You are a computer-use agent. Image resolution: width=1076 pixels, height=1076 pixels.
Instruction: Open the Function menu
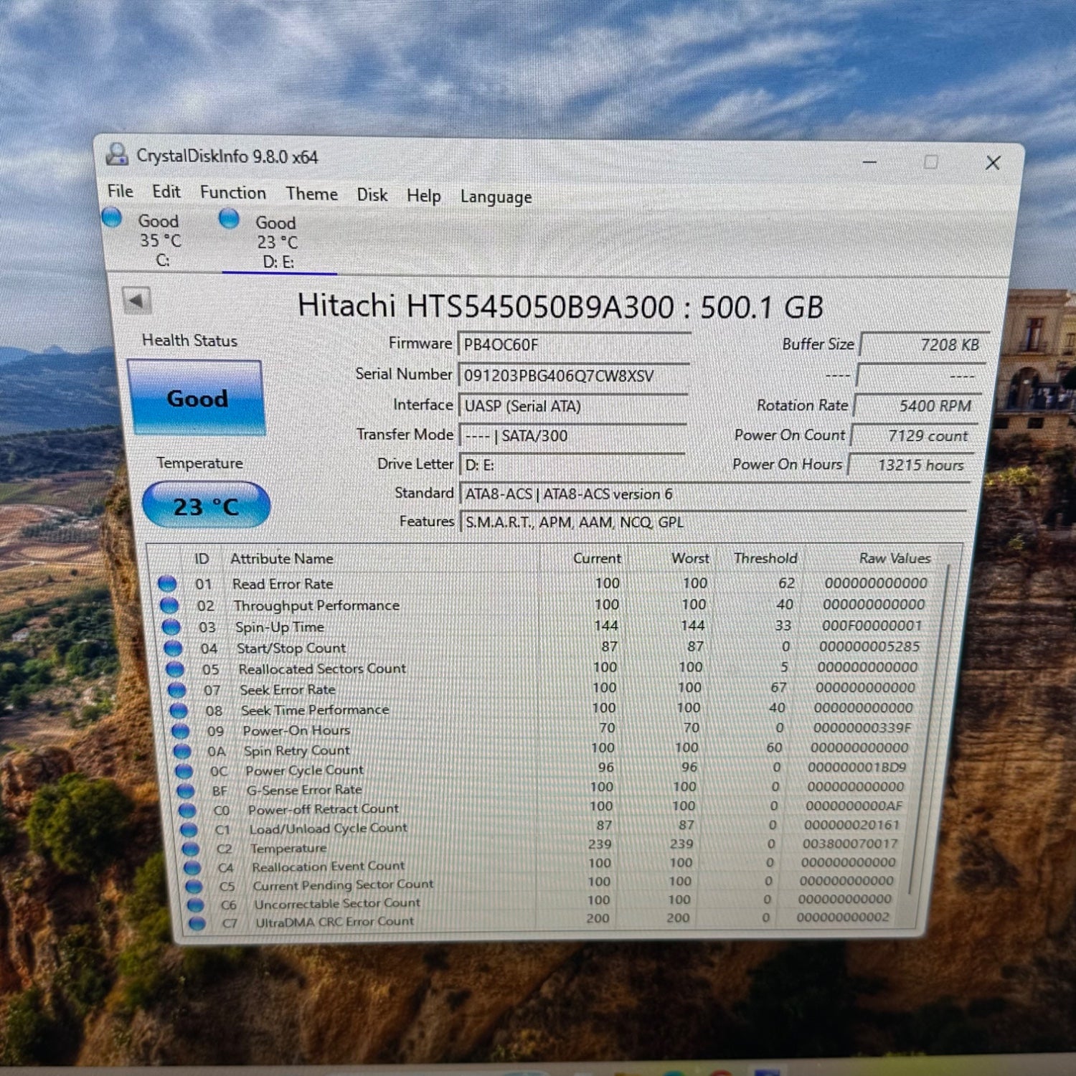232,192
